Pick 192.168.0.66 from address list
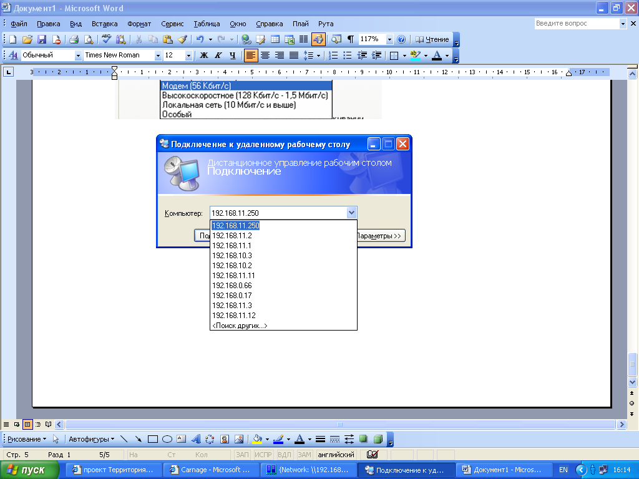The width and height of the screenshot is (639, 479). tap(283, 286)
